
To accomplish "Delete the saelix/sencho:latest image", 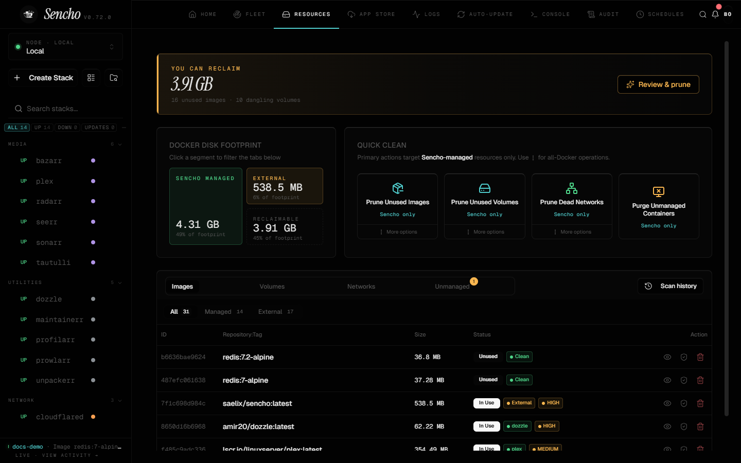I will 700,403.
